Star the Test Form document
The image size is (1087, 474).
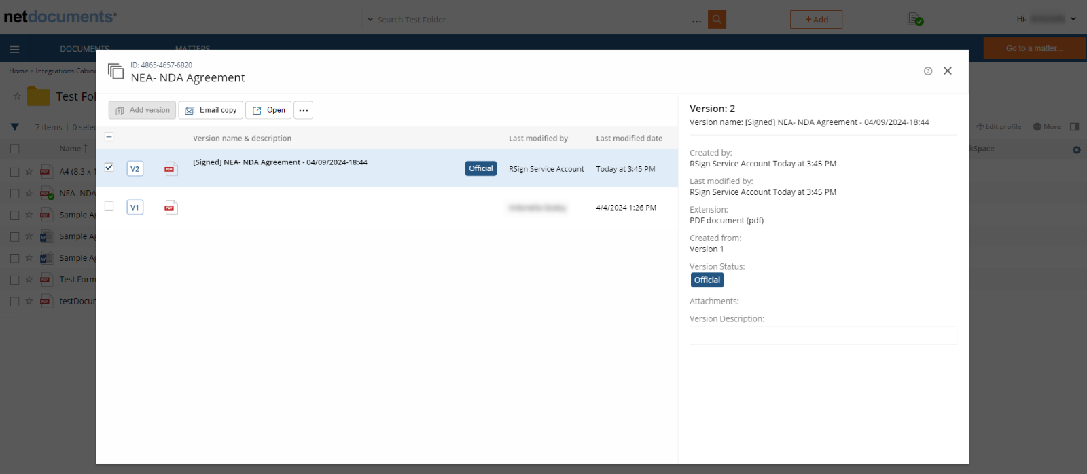(29, 280)
